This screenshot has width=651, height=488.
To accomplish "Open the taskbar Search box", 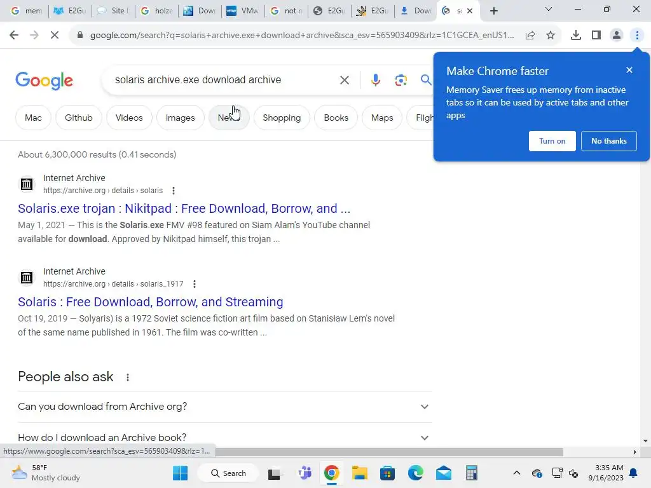I will click(228, 473).
